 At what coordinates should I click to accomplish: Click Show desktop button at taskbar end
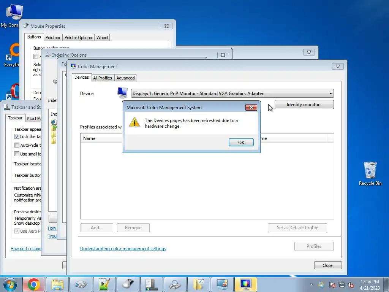(387, 284)
